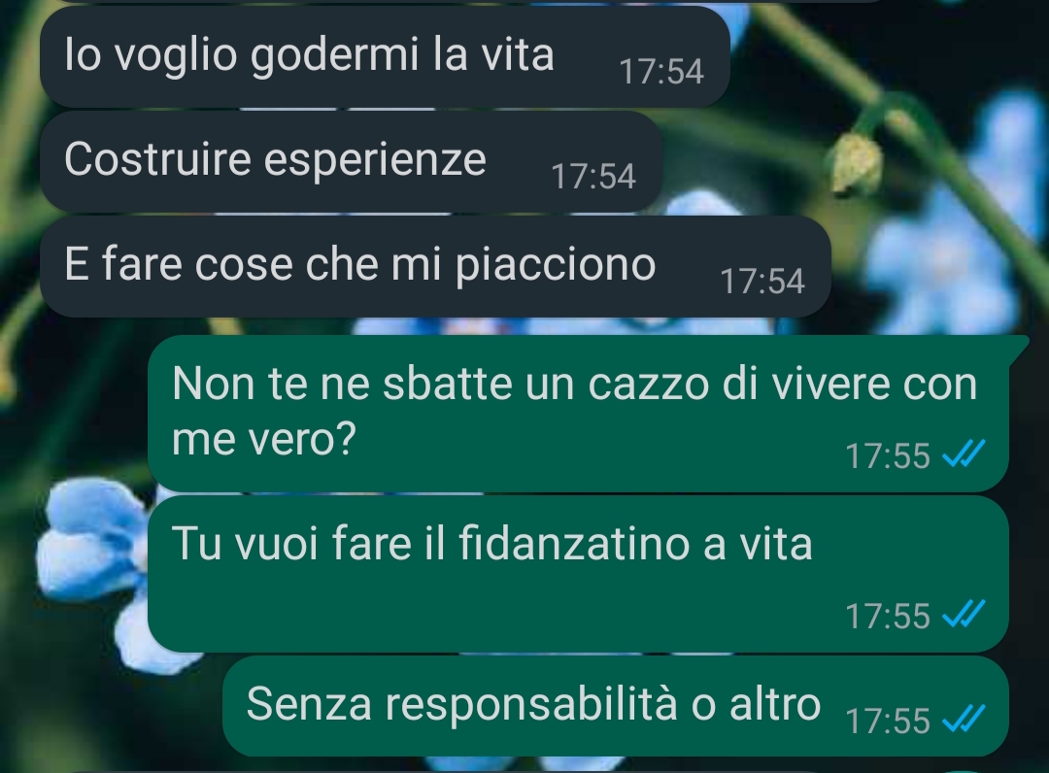The height and width of the screenshot is (773, 1049).
Task: Select the 'Senza responsabilità o altro' message
Action: (x=616, y=705)
